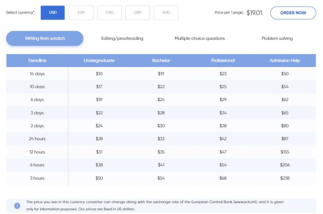
Task: Click the Deadline column header
Action: point(37,60)
